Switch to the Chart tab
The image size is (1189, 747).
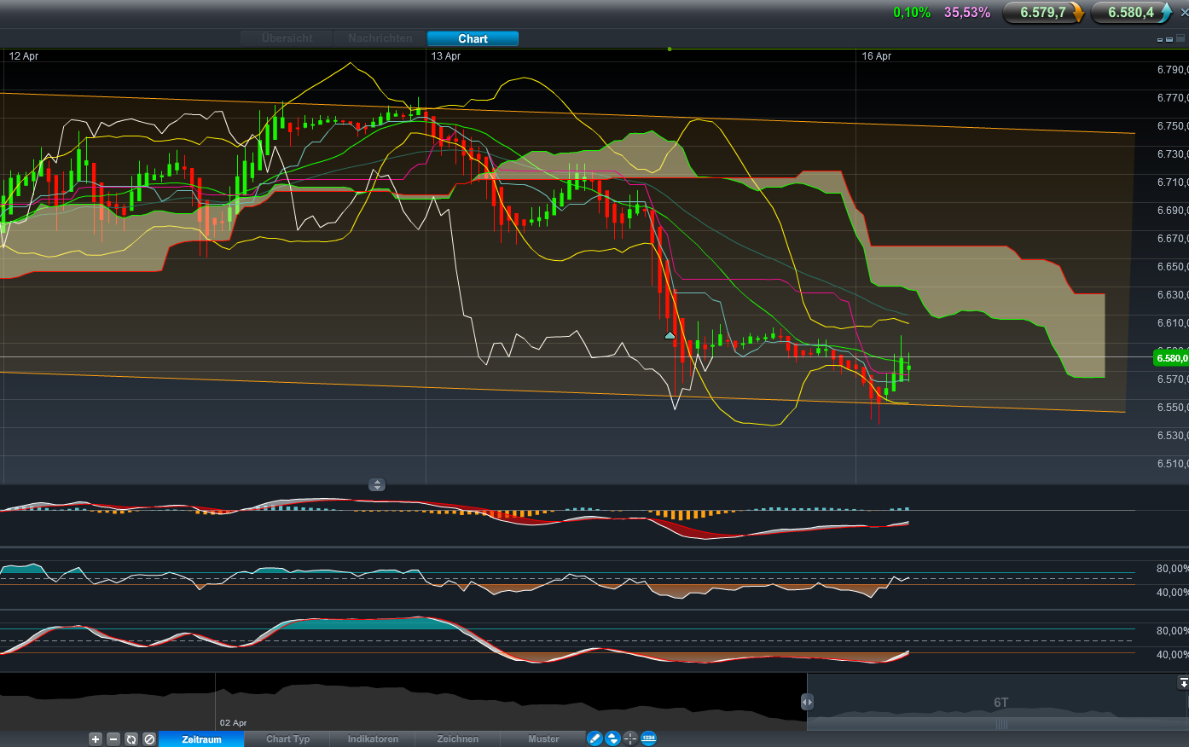click(473, 38)
